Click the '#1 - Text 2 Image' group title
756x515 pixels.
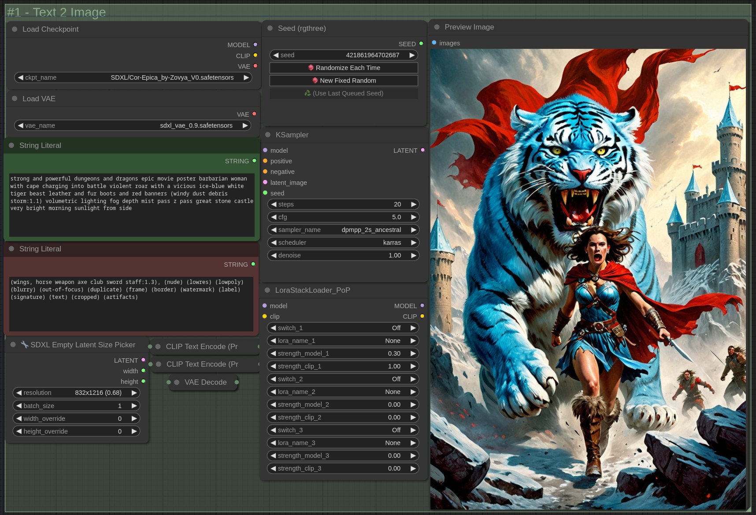tap(56, 12)
